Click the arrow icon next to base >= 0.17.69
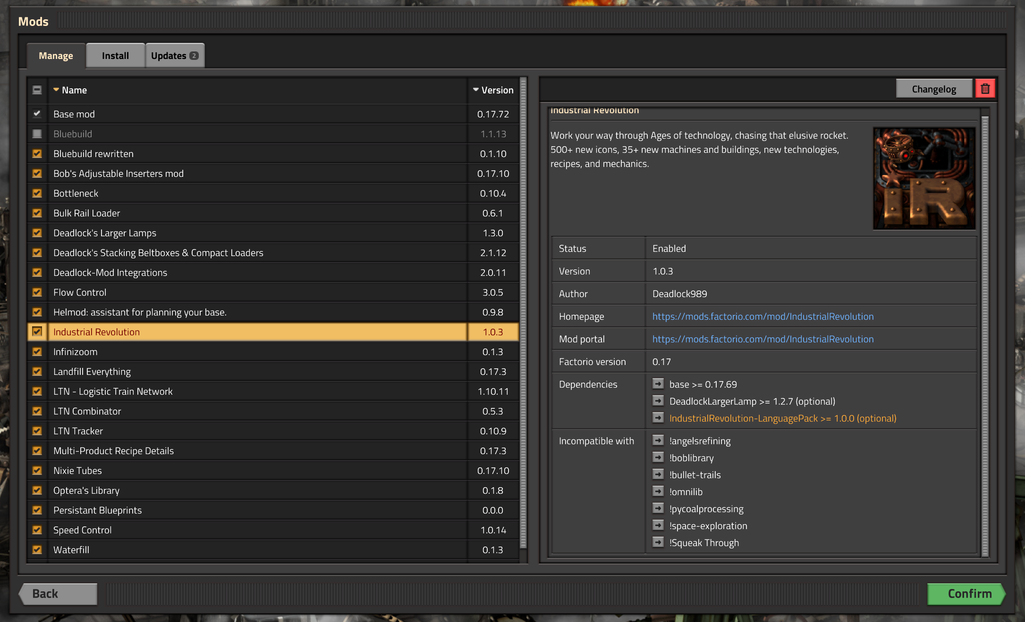This screenshot has width=1025, height=622. [658, 384]
